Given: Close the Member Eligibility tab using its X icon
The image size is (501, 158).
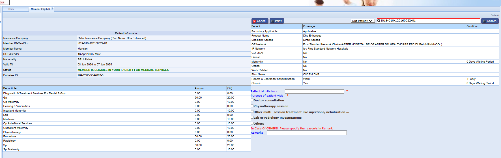Looking at the screenshot, I should [x=52, y=9].
